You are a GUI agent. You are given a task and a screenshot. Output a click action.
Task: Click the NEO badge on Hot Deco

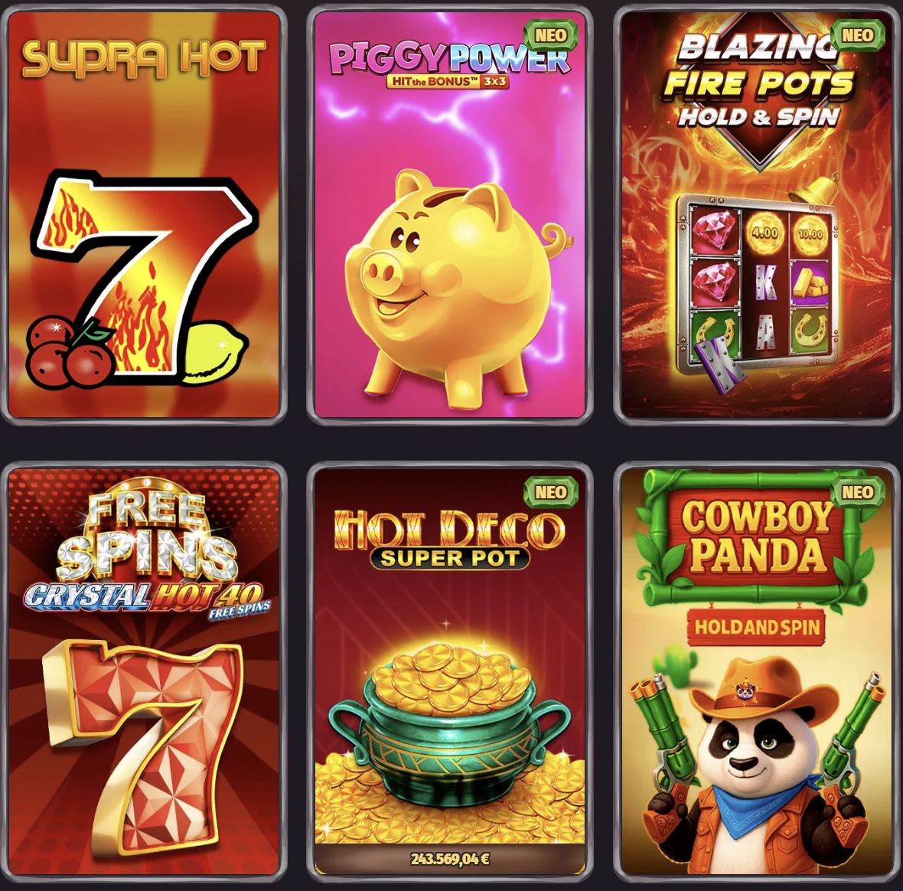click(x=550, y=492)
